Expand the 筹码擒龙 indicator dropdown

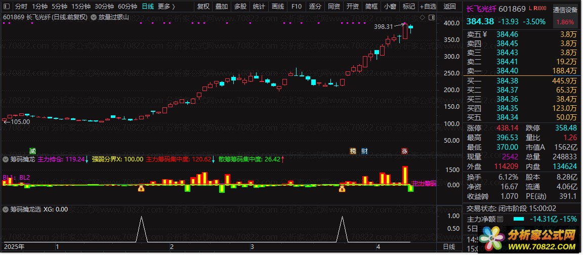[6, 159]
